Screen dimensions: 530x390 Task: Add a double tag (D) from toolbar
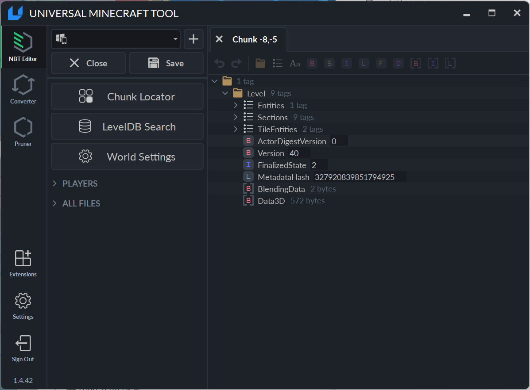click(398, 63)
